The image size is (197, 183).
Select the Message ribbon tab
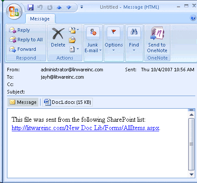click(40, 19)
